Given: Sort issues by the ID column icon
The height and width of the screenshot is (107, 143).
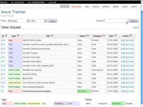Looking at the screenshot, I should (6, 35).
